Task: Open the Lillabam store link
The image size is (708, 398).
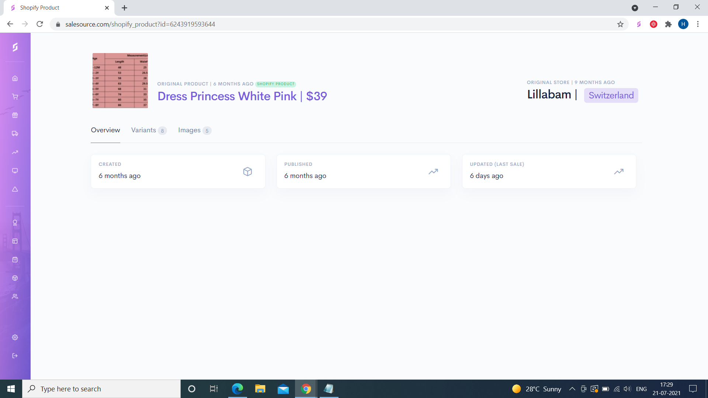Action: click(549, 95)
